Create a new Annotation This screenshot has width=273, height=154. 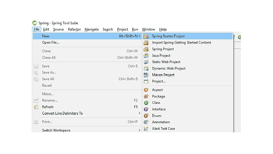pyautogui.click(x=188, y=122)
